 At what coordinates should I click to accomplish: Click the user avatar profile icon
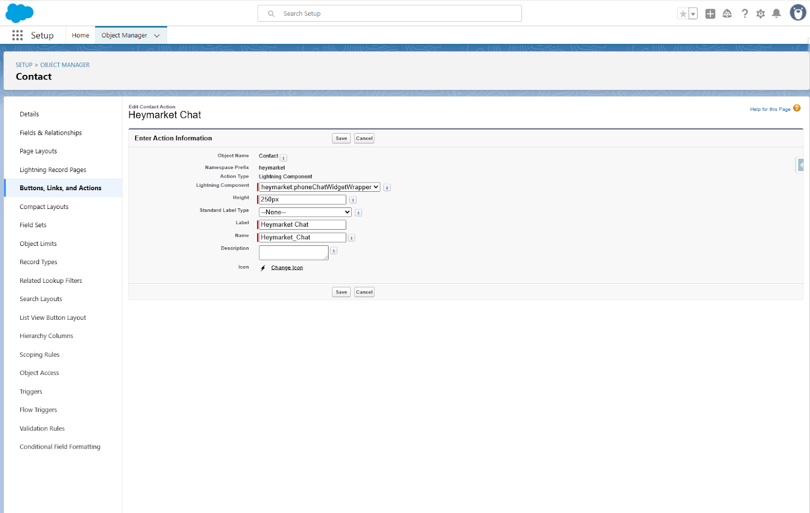[x=797, y=13]
